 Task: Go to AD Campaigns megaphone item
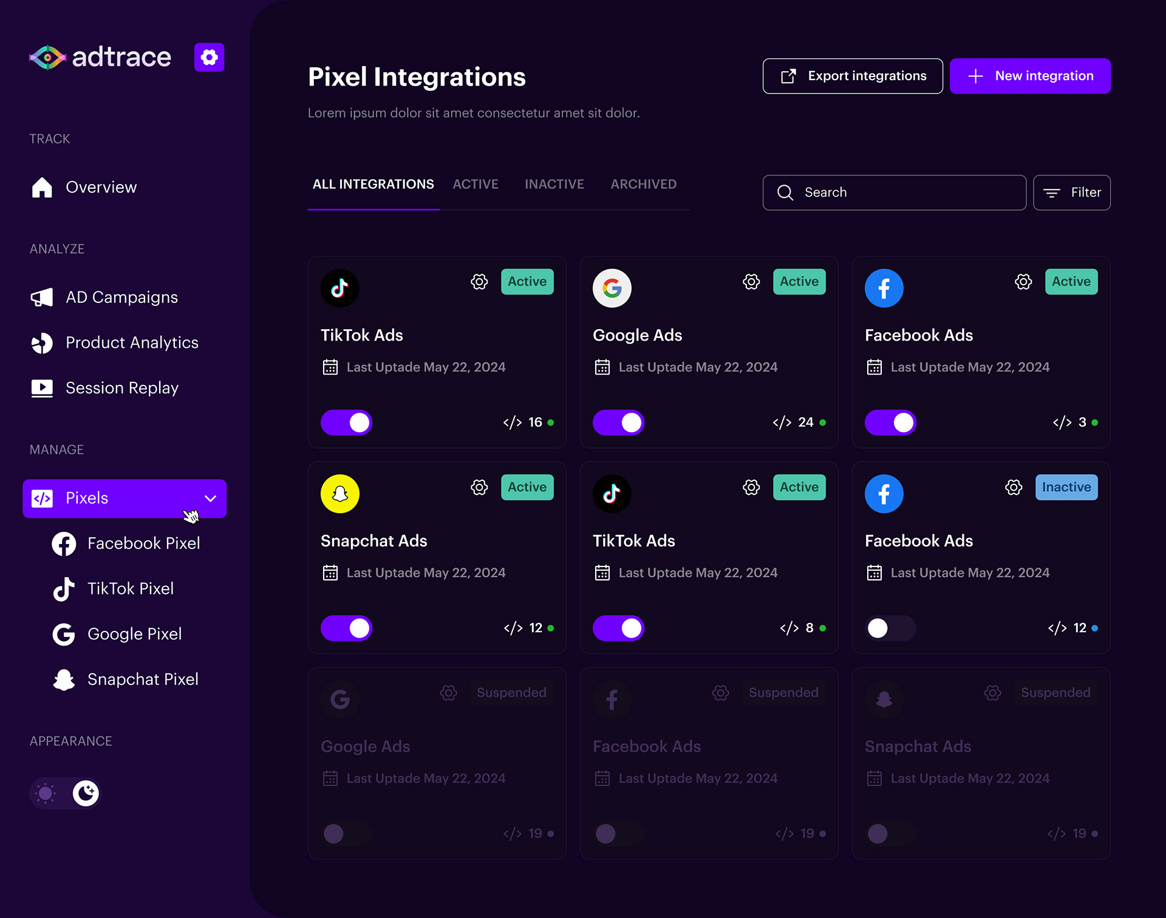(121, 297)
